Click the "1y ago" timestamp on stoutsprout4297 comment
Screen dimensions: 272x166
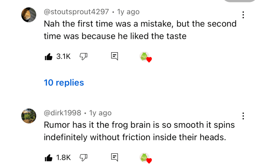pyautogui.click(x=128, y=12)
